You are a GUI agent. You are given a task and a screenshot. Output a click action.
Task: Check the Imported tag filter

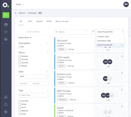point(20,101)
